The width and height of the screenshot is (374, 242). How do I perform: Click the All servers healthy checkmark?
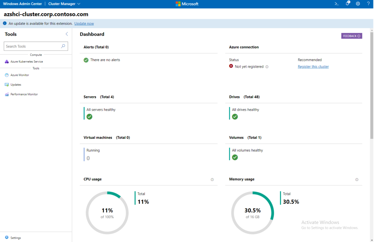tap(89, 117)
